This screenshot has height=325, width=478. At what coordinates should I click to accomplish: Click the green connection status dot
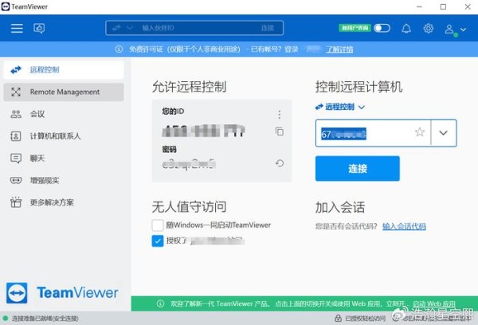point(6,319)
